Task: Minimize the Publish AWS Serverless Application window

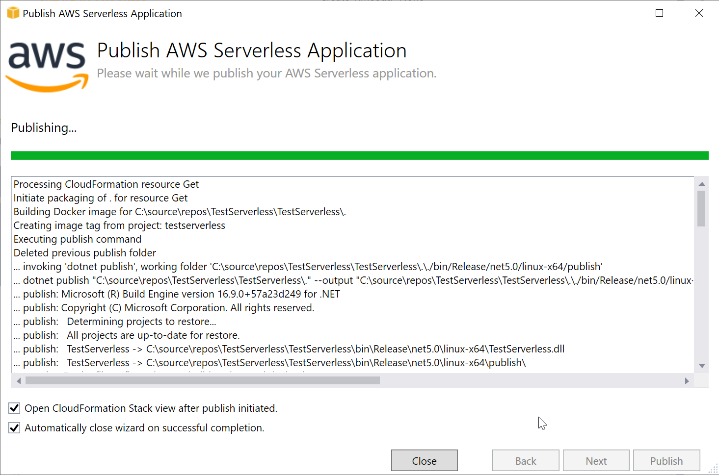Action: pyautogui.click(x=620, y=13)
